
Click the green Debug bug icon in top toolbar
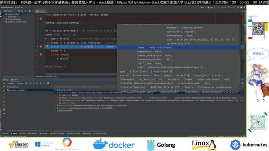(222, 8)
